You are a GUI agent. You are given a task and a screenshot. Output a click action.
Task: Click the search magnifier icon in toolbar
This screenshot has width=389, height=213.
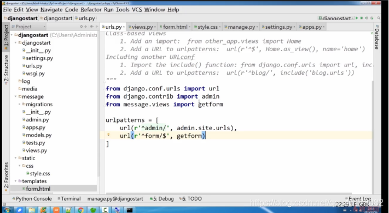[x=379, y=18]
